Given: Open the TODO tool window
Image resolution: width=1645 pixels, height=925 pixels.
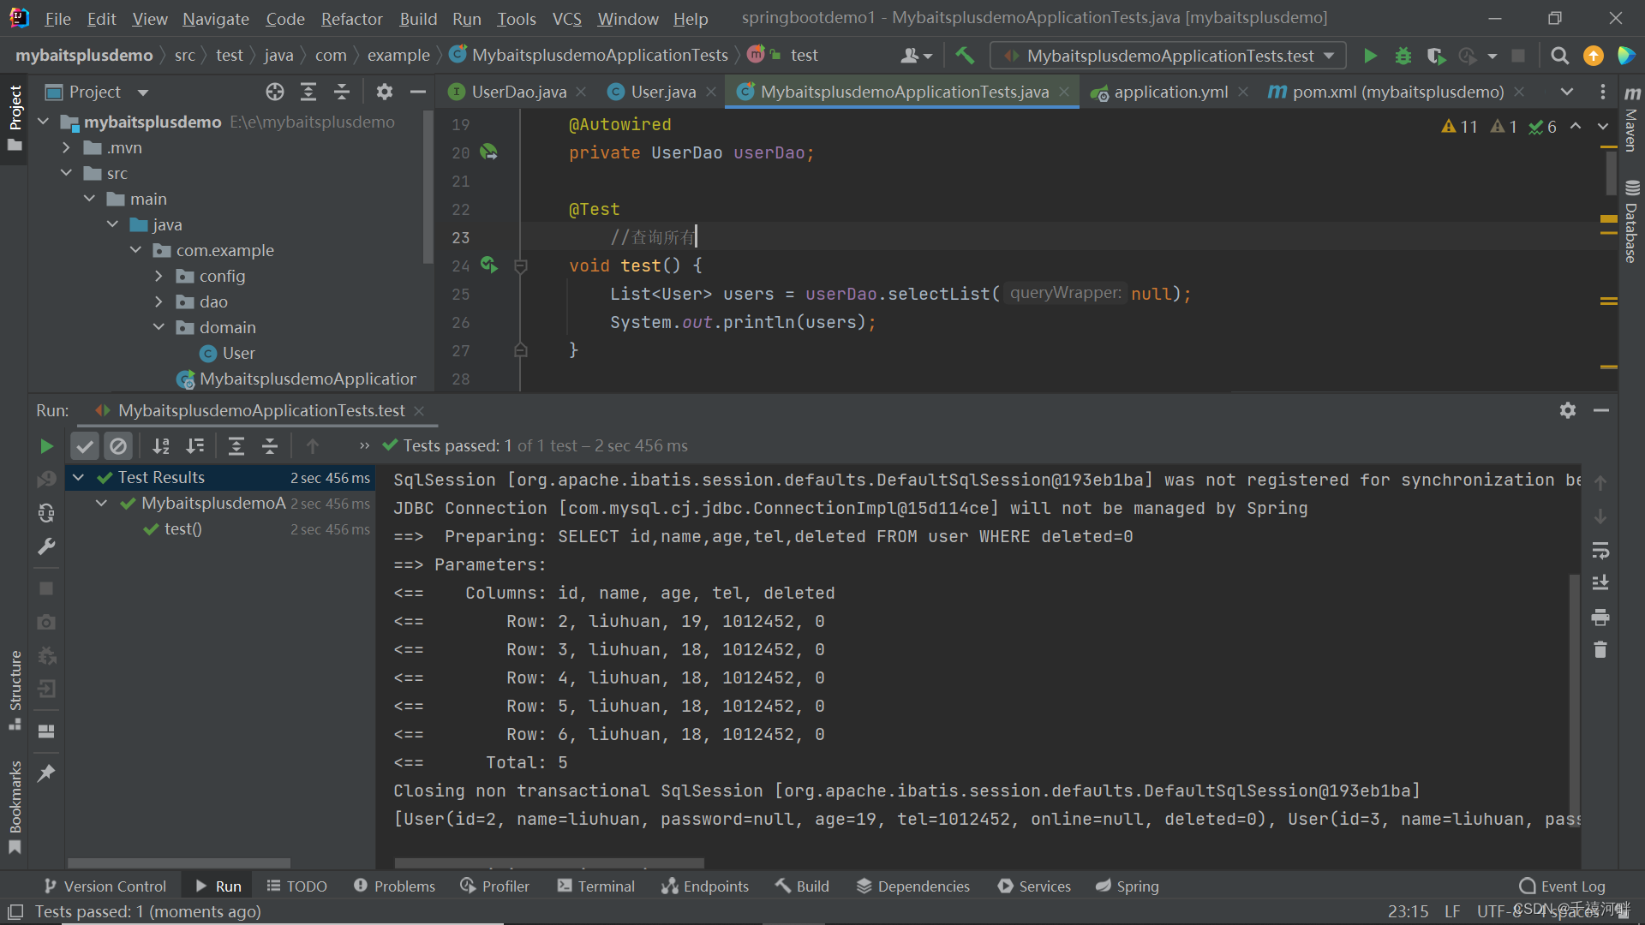Looking at the screenshot, I should coord(296,886).
